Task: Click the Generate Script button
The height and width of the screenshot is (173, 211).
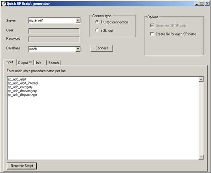Action: 21,166
